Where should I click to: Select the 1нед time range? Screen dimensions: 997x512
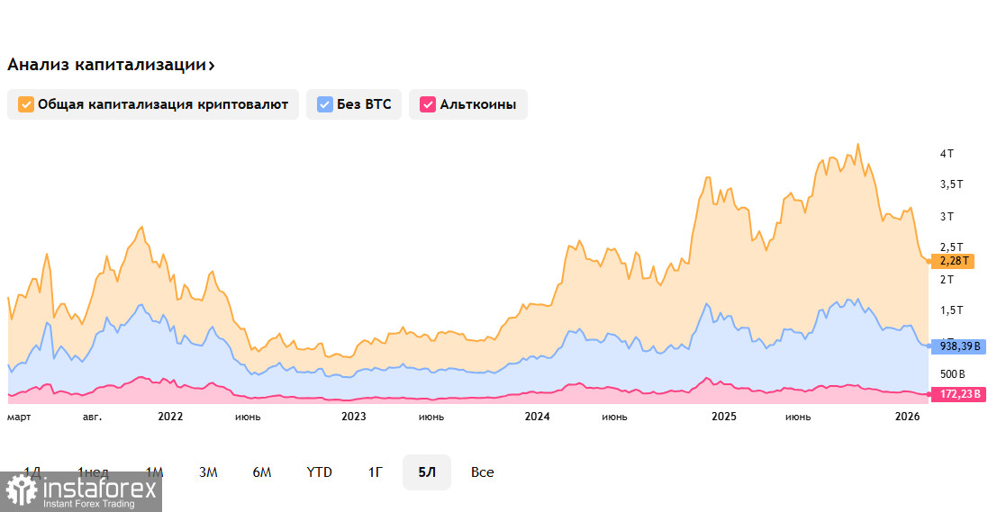coord(93,472)
